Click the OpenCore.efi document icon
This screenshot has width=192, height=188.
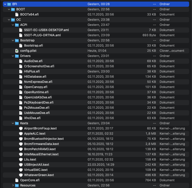17,180
